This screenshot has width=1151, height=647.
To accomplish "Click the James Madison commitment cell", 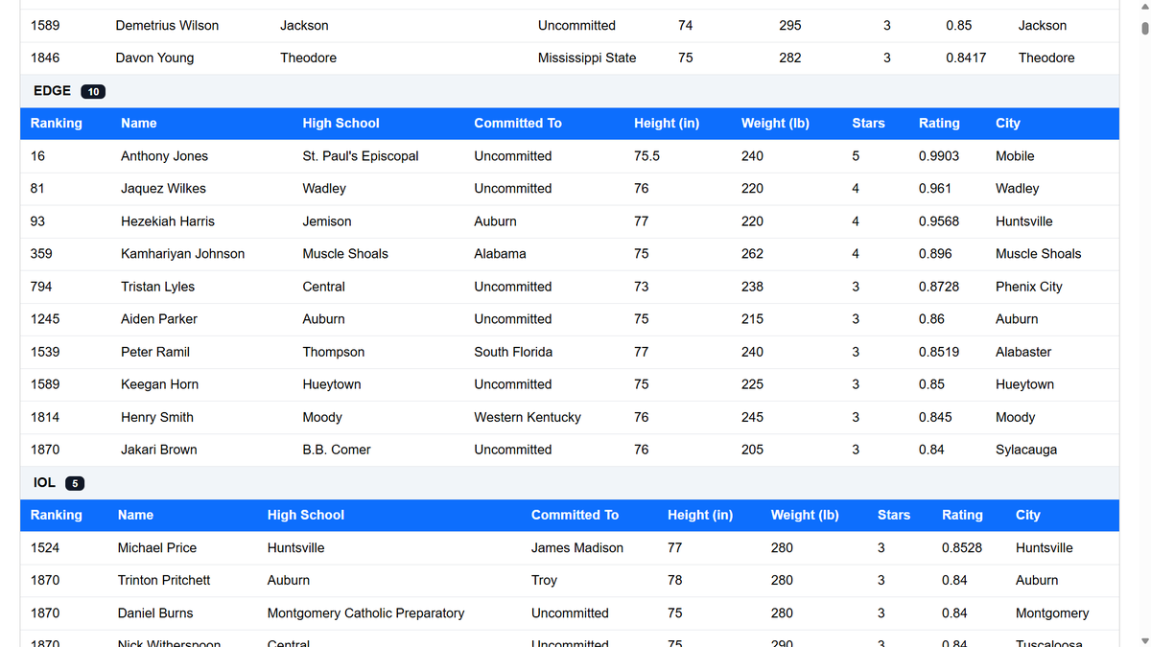I will coord(577,548).
